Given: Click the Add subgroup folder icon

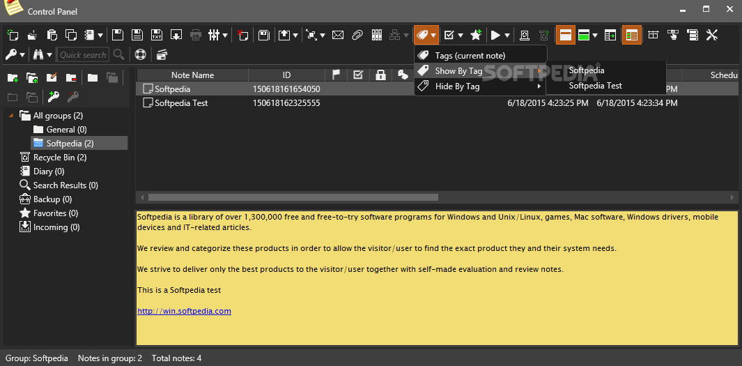Looking at the screenshot, I should pos(32,77).
